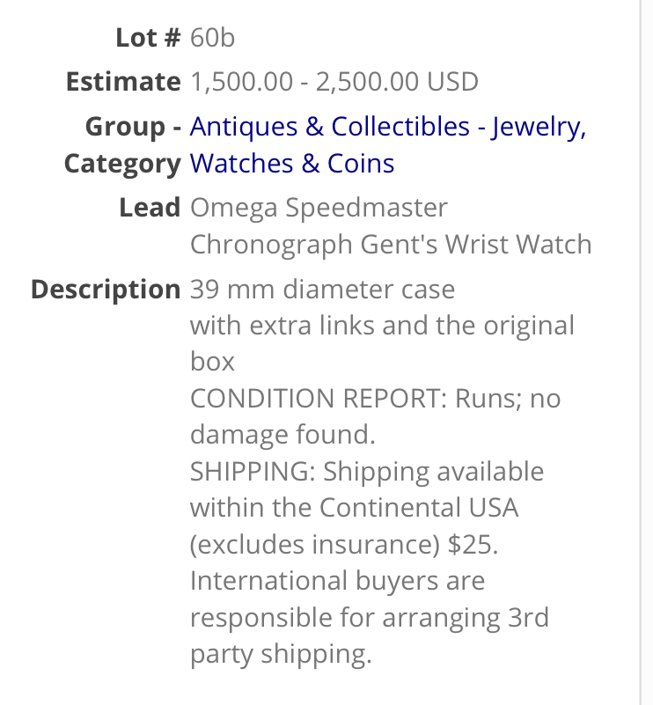The image size is (653, 705).
Task: Select the 39 mm diameter case line
Action: tap(322, 290)
